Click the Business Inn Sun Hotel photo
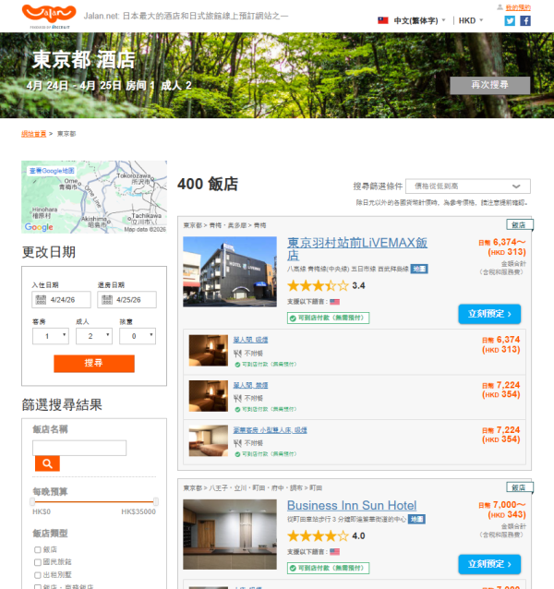Viewport: 554px width, 589px height. (230, 535)
